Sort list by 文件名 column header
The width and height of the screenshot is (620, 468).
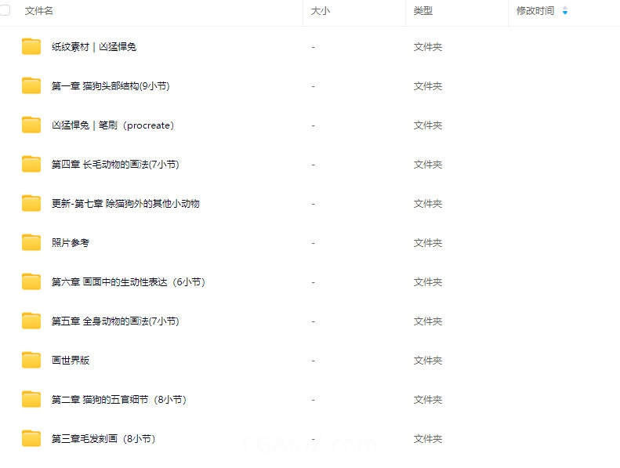[x=39, y=11]
